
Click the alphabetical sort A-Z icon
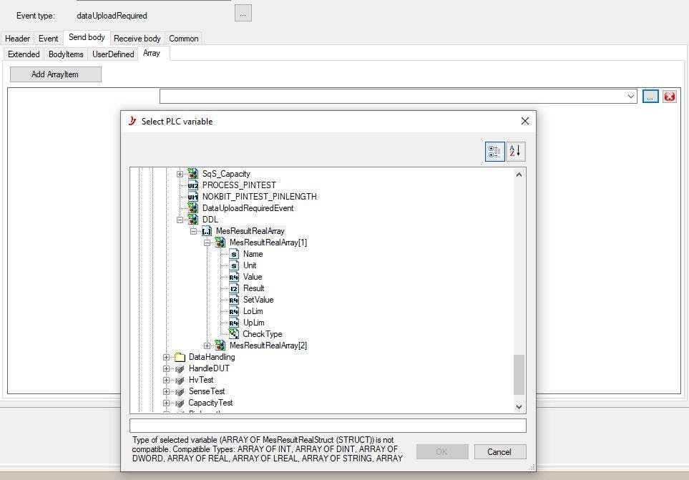[515, 151]
